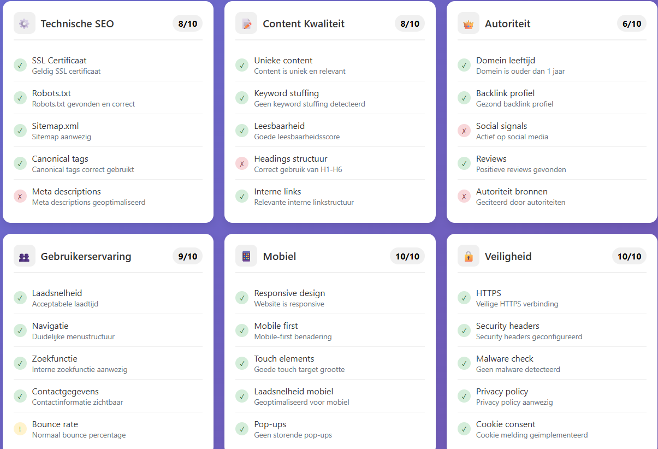The image size is (658, 449).
Task: Click the people icon beside Gebruikerservaring
Action: (24, 256)
